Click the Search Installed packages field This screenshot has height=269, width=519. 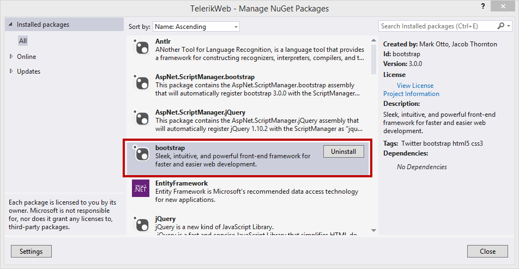437,26
